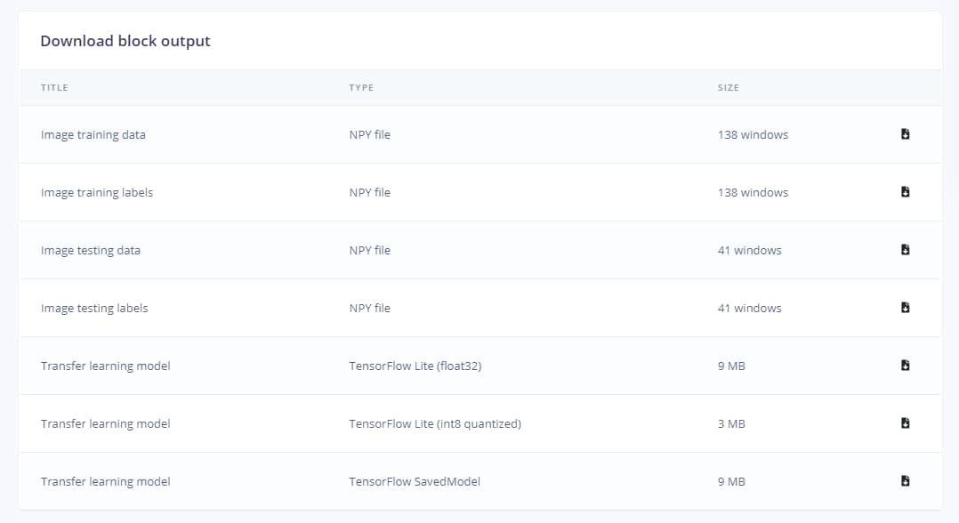Click the '3 MB' size value
Image resolution: width=959 pixels, height=523 pixels.
coord(731,424)
